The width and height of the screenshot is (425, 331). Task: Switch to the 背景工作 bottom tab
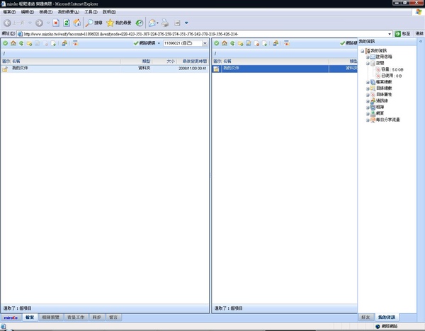pos(76,317)
